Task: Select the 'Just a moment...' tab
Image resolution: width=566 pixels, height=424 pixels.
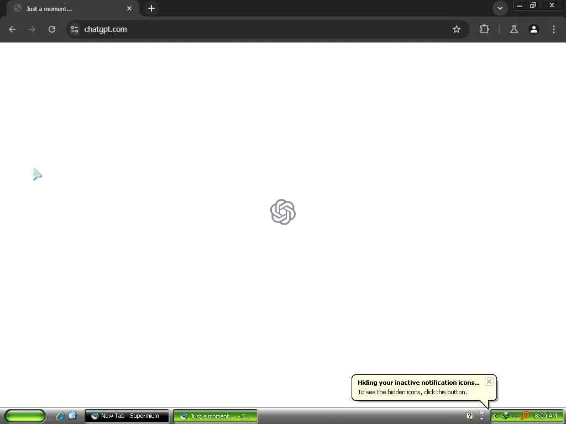Action: [72, 9]
